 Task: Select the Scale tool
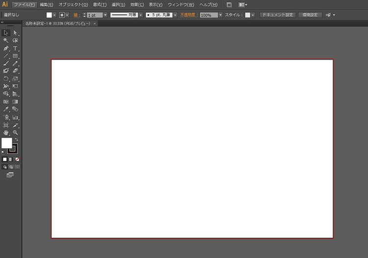(x=15, y=79)
